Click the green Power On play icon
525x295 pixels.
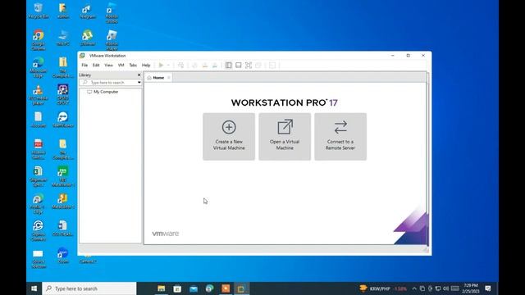(x=161, y=66)
